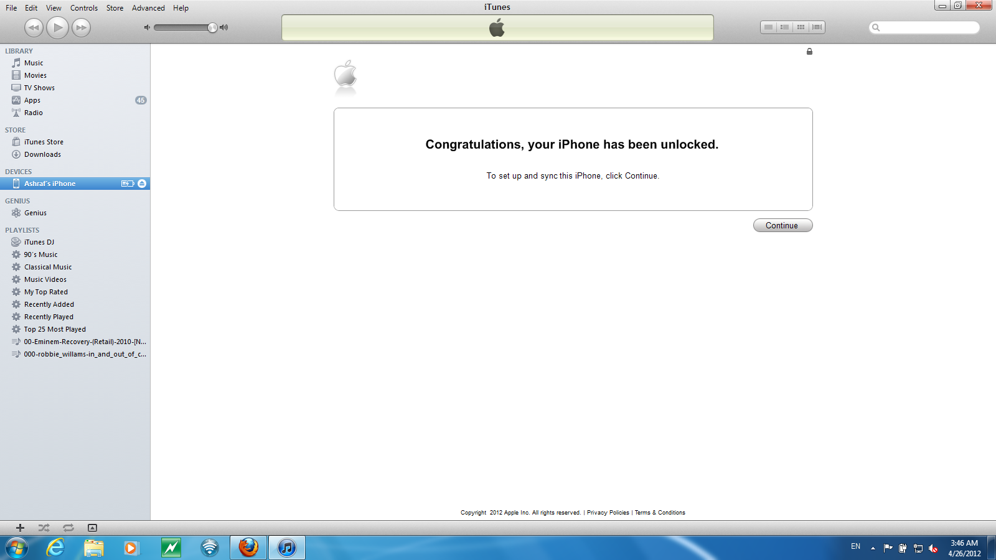Open the Store menu
Viewport: 996px width, 560px height.
(x=115, y=8)
